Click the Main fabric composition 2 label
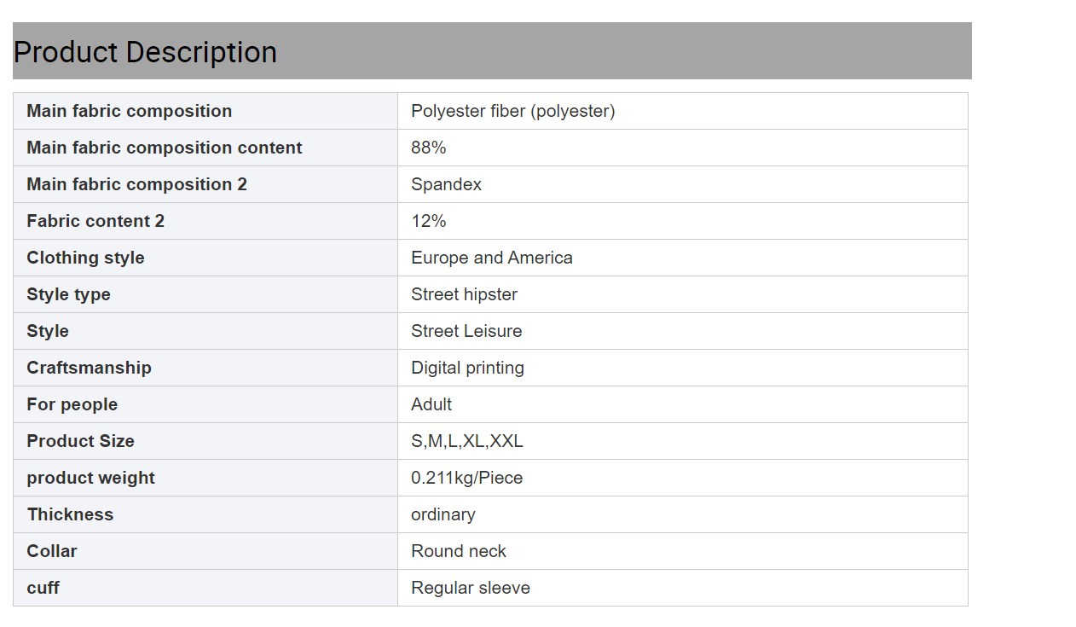Screen dimensions: 1076x627 tap(136, 184)
